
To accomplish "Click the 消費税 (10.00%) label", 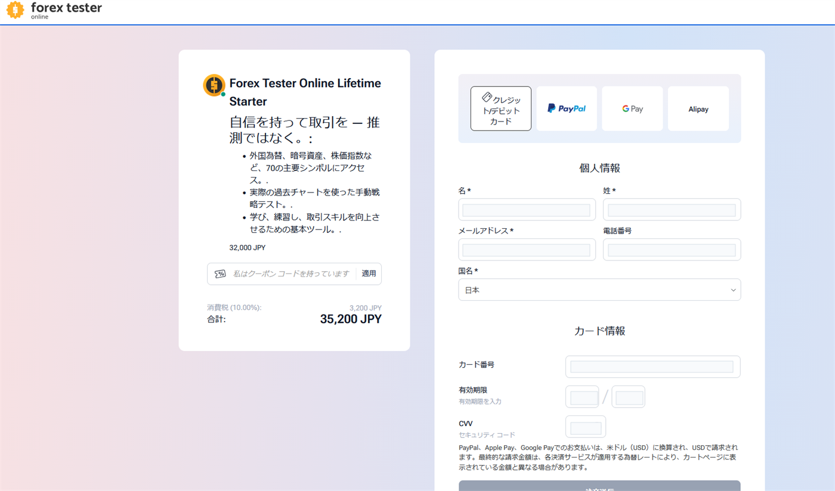I will point(234,307).
